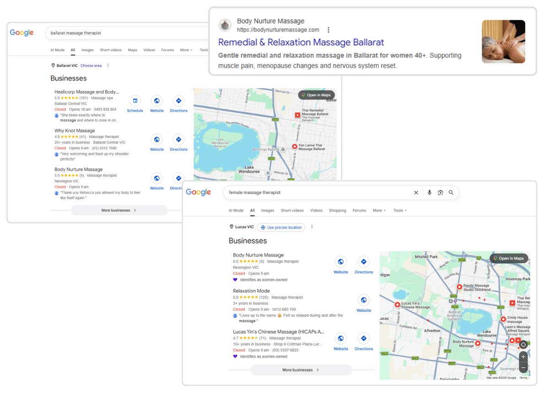Clear the female massage therapist search text
This screenshot has width=549, height=412.
click(x=416, y=193)
